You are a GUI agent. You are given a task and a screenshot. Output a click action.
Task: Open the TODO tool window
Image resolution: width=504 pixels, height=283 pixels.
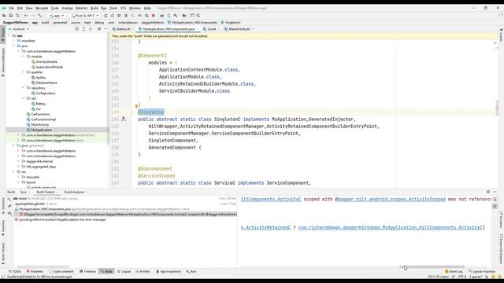tap(15, 271)
